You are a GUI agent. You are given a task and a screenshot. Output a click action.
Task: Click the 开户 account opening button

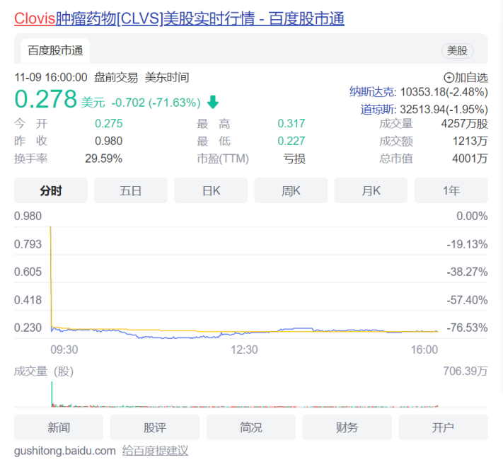coord(443,427)
